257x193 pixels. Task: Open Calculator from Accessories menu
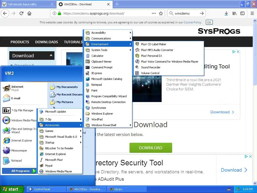coord(108,56)
